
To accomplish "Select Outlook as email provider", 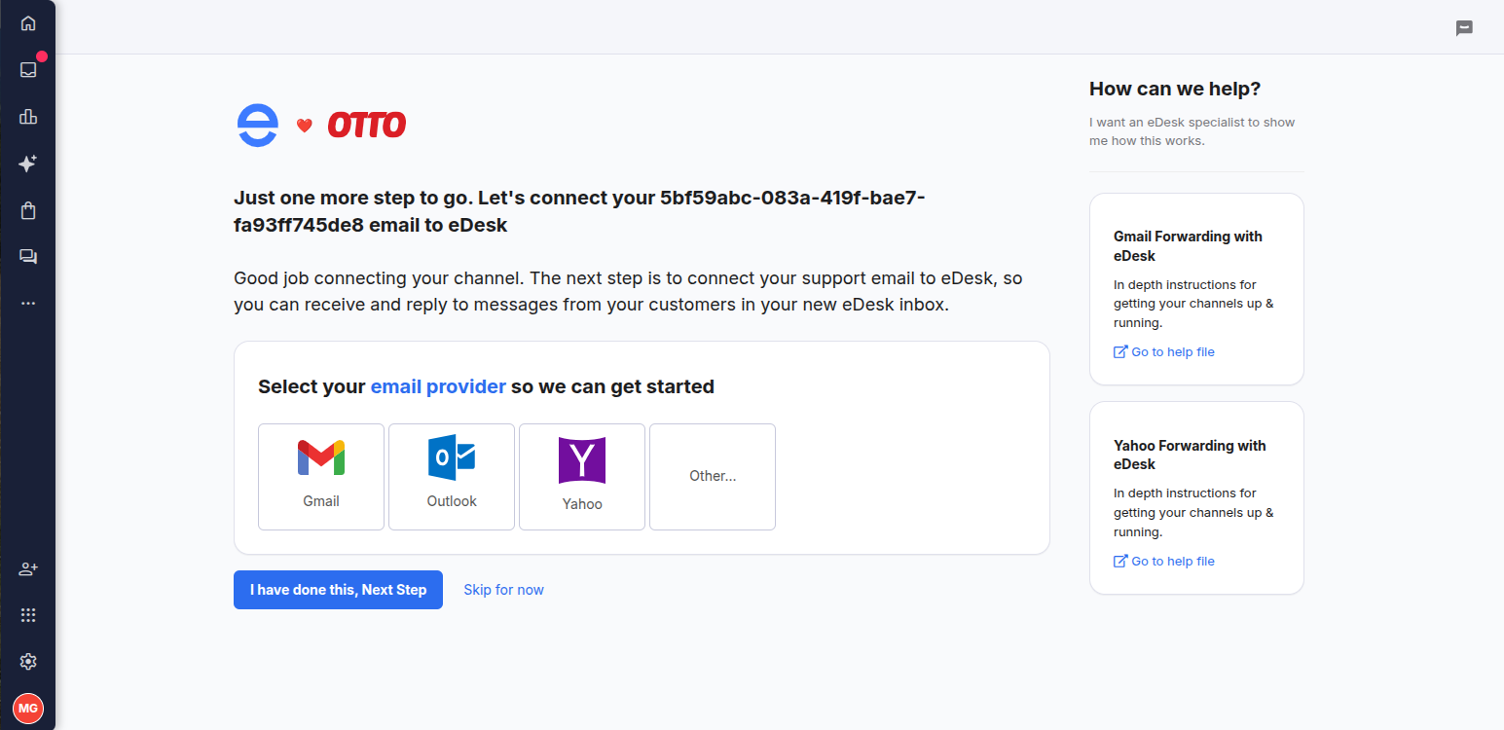I will click(x=452, y=477).
